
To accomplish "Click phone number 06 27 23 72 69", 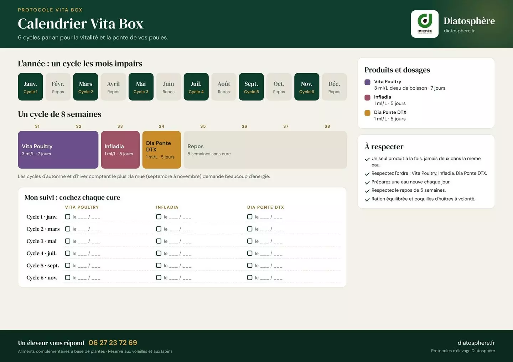I will tap(113, 343).
